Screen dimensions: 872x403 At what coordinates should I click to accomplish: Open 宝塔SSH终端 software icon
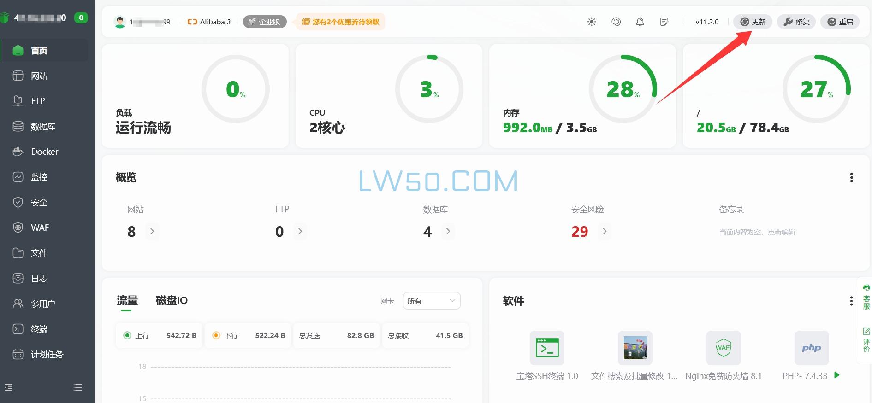(547, 348)
